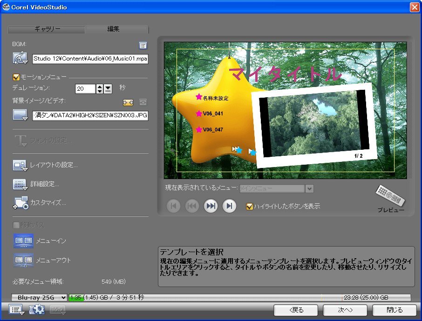Click the Corel VideoStudio title bar icon
The image size is (422, 321).
pos(6,7)
